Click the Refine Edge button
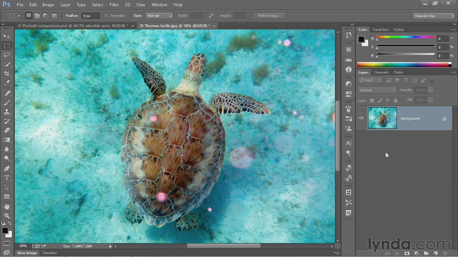 coord(269,16)
